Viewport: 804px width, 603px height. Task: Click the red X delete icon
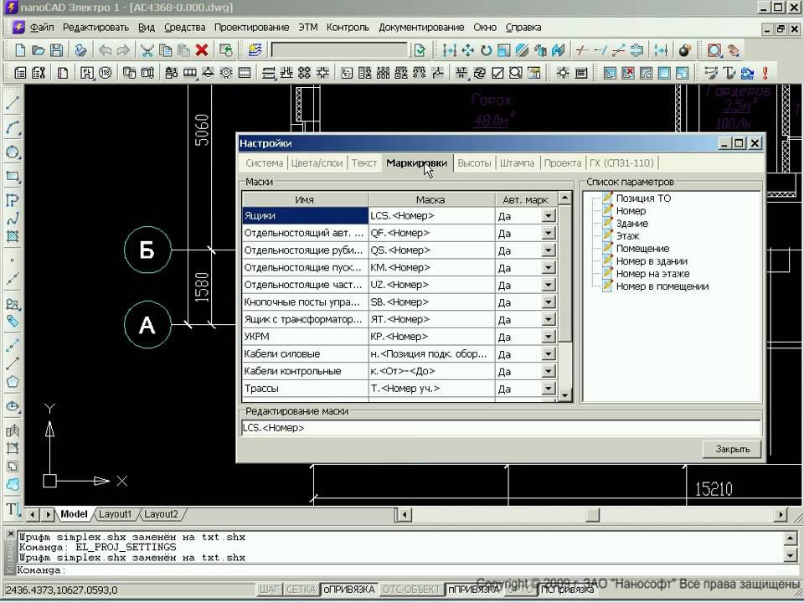click(x=201, y=50)
